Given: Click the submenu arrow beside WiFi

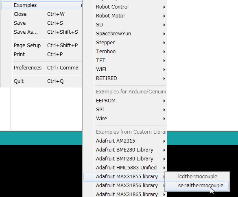Looking at the screenshot, I should (164, 70).
